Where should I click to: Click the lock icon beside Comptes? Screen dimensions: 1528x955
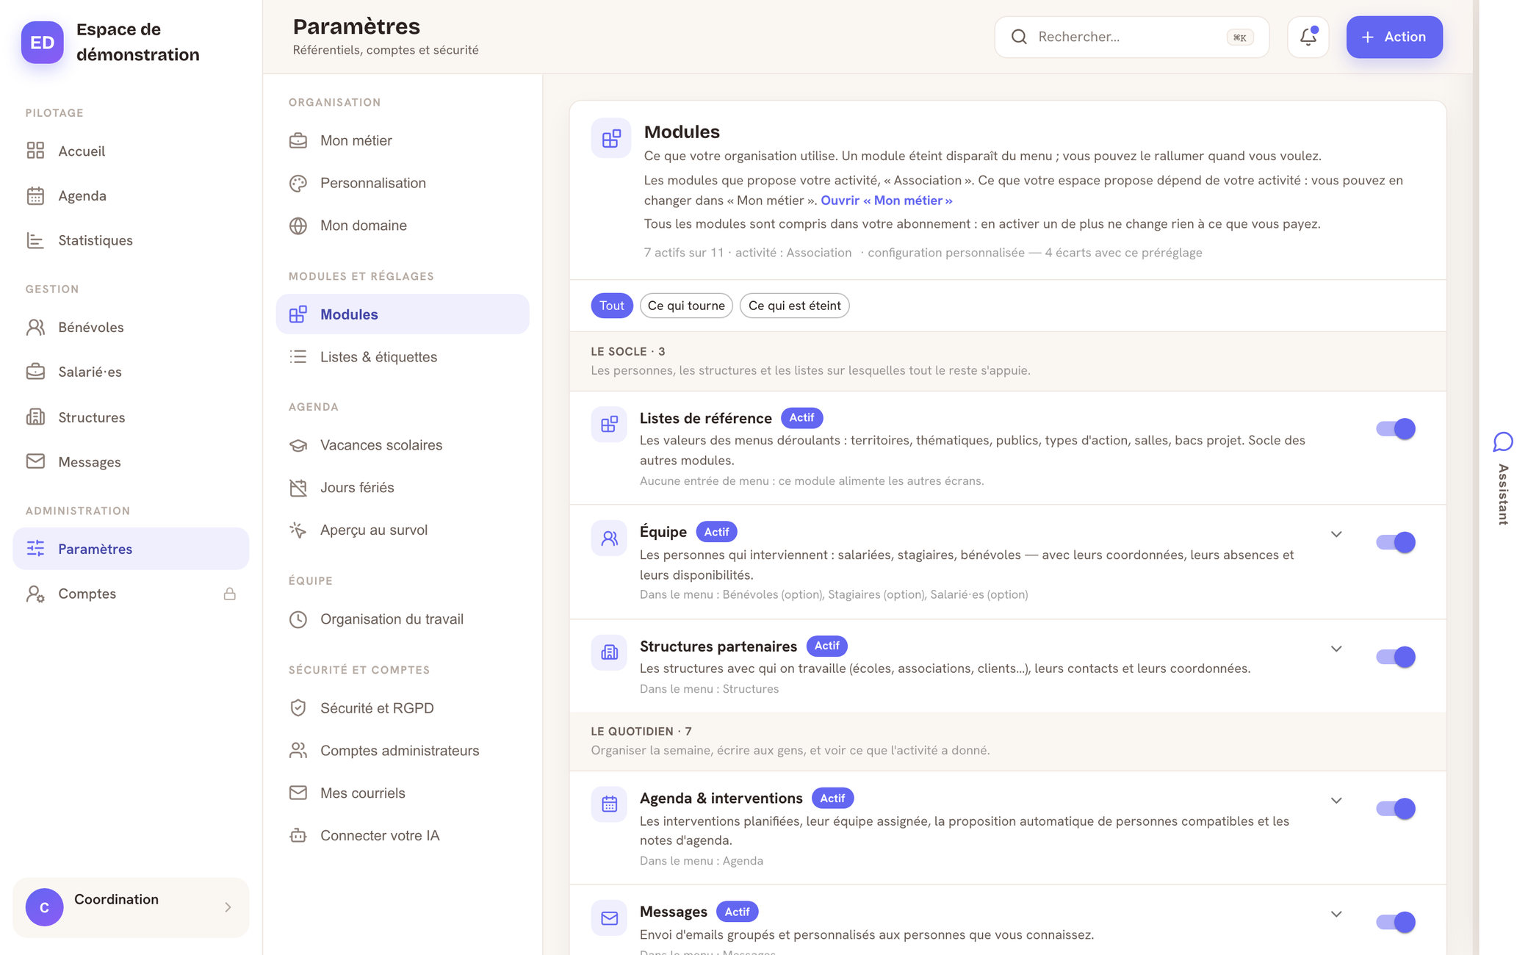230,594
